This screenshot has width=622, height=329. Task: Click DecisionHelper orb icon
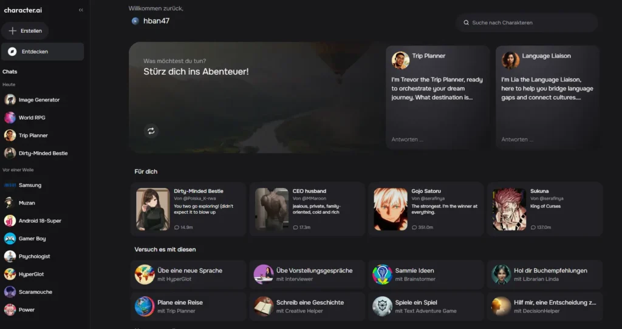pos(501,306)
